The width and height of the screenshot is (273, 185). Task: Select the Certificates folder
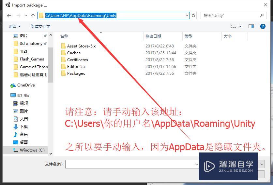coord(74,60)
